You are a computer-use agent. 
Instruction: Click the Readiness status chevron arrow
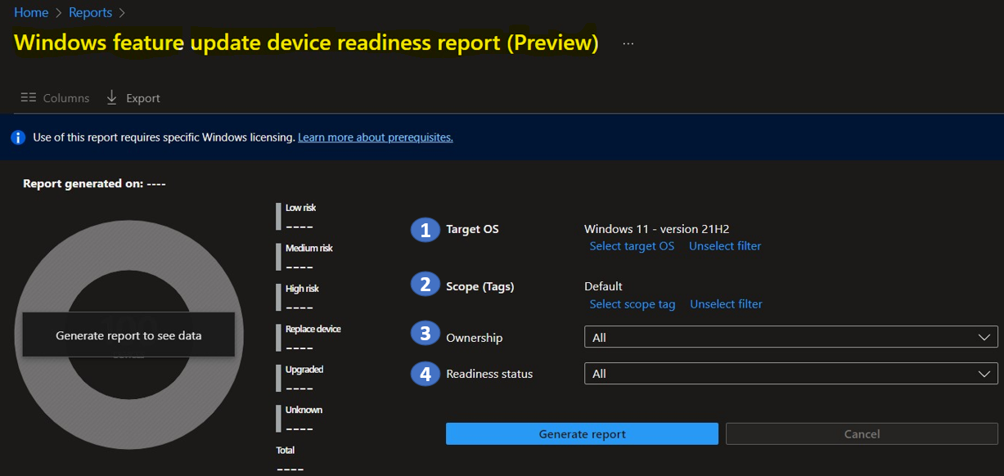(x=984, y=373)
